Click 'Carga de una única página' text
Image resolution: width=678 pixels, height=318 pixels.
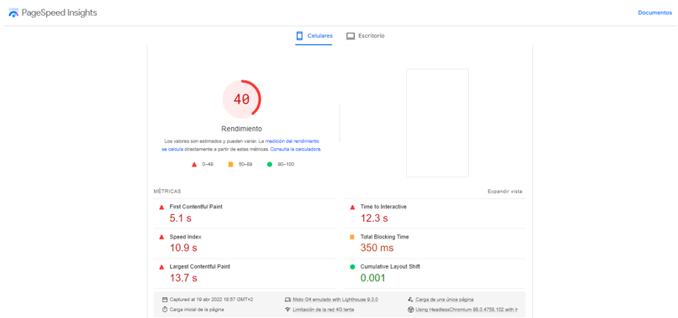click(x=444, y=300)
